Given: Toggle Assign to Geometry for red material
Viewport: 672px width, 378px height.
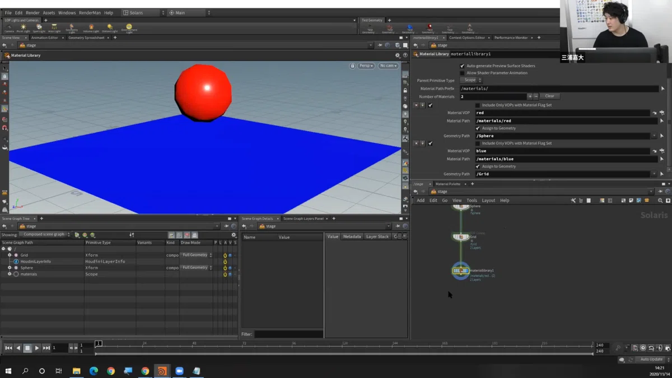Looking at the screenshot, I should pyautogui.click(x=478, y=128).
